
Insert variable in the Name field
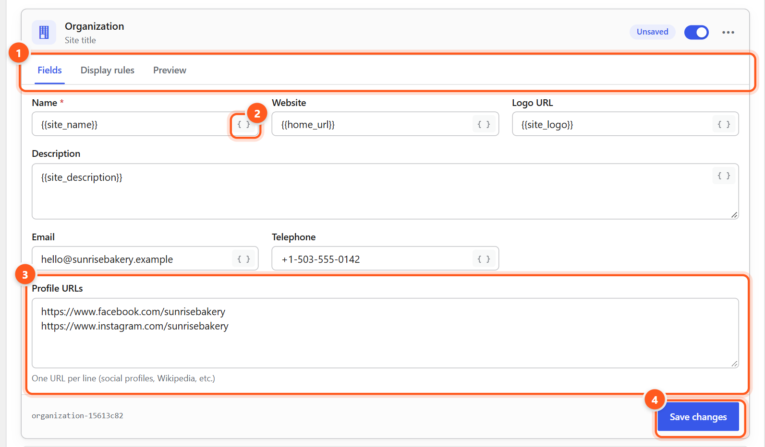click(244, 124)
